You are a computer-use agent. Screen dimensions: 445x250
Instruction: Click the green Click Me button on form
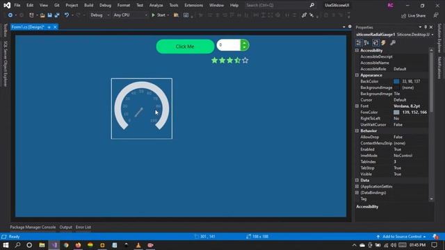click(x=185, y=47)
